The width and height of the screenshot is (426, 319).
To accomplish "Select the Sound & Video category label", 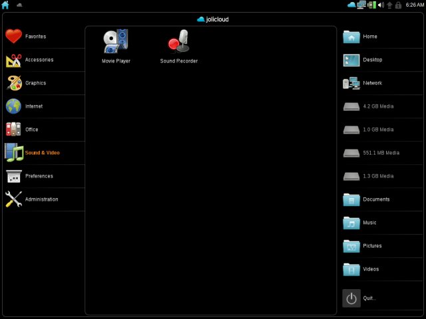I will coord(43,153).
